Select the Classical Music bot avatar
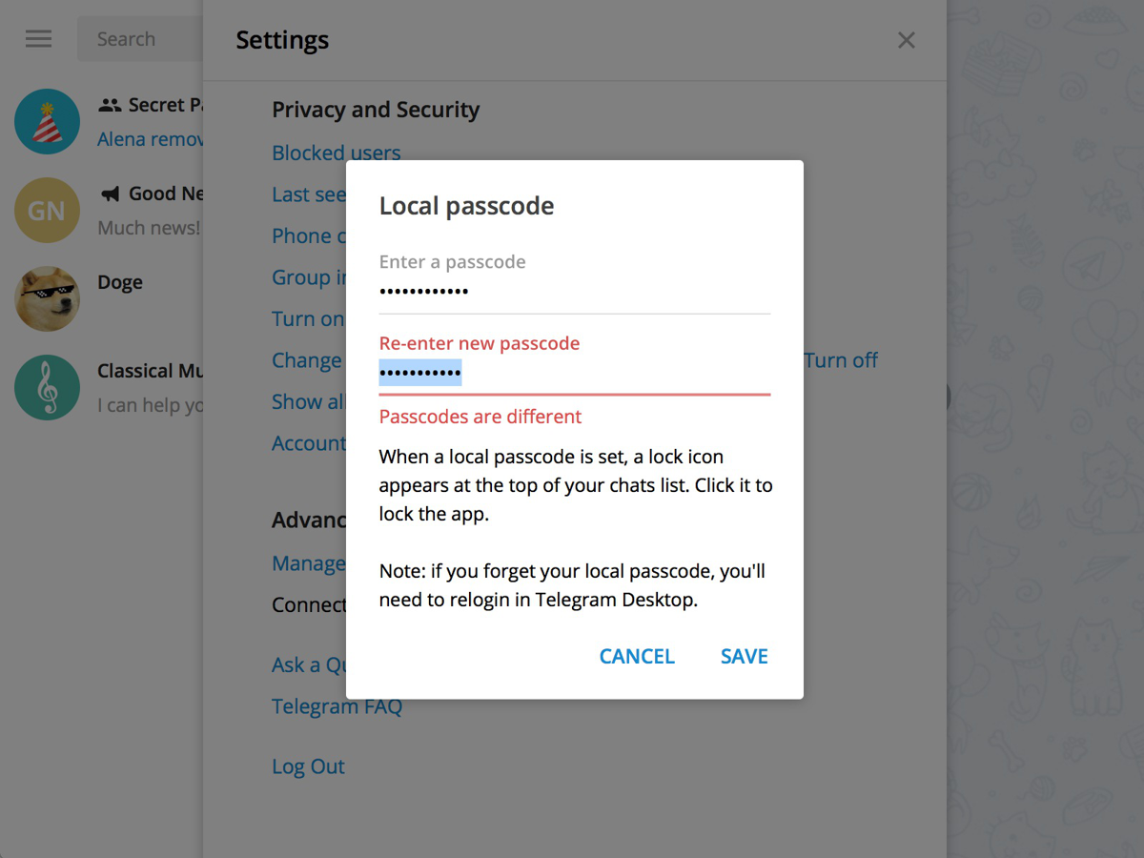This screenshot has width=1144, height=858. (x=48, y=388)
